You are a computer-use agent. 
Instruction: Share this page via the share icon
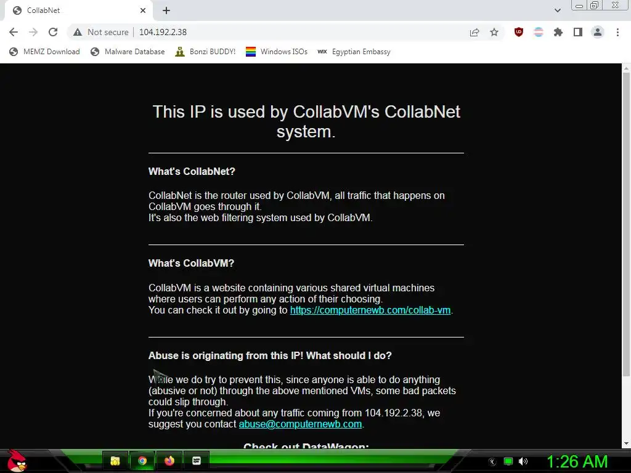(474, 33)
